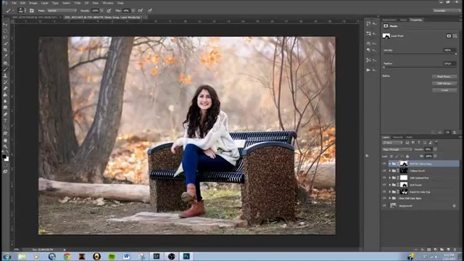Switch to the Adjustments tab
464x261 pixels.
click(x=389, y=20)
